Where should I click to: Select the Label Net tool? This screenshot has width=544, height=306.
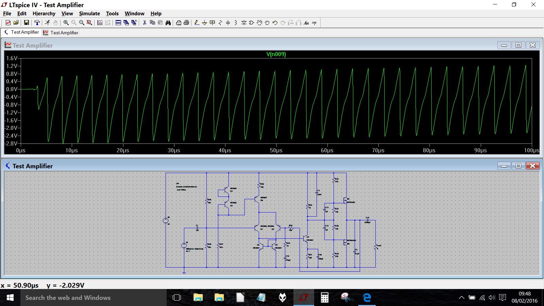pyautogui.click(x=213, y=23)
